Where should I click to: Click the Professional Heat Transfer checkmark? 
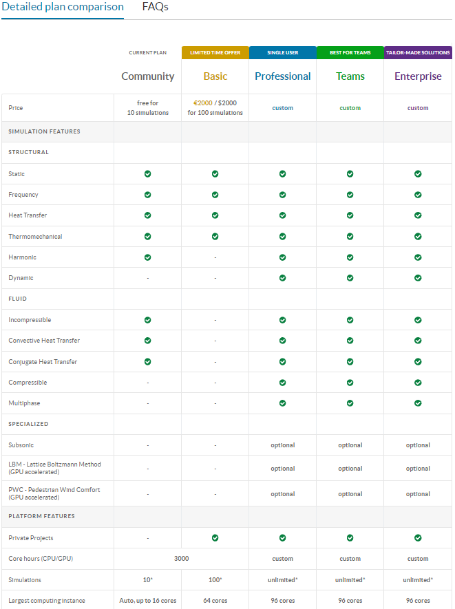coord(283,215)
